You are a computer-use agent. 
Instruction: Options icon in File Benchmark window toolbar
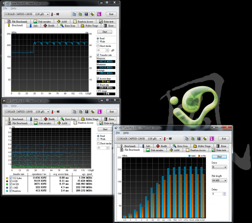click(x=205, y=138)
